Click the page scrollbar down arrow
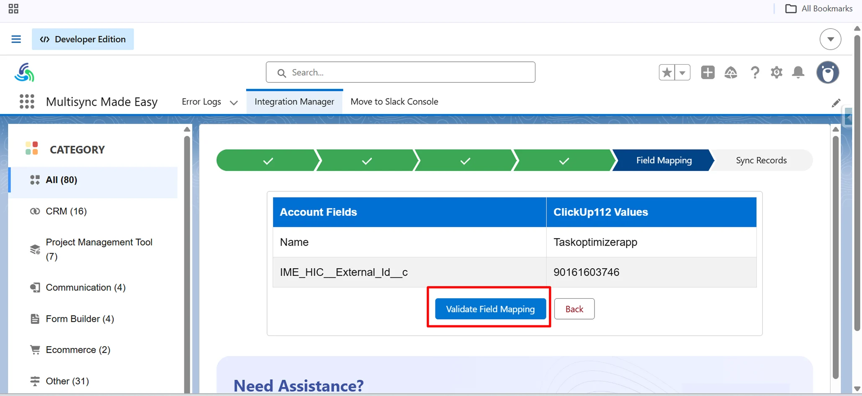The width and height of the screenshot is (862, 396). pos(857,388)
